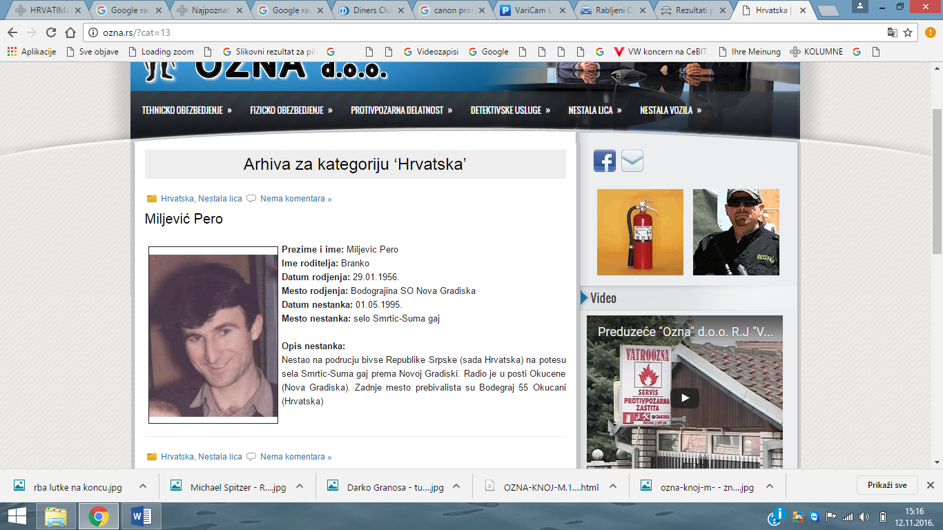This screenshot has height=530, width=943.
Task: Click the Prikaži sve downloads button
Action: click(886, 485)
